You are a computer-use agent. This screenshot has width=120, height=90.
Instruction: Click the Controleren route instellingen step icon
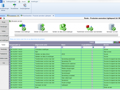pyautogui.click(x=22, y=27)
